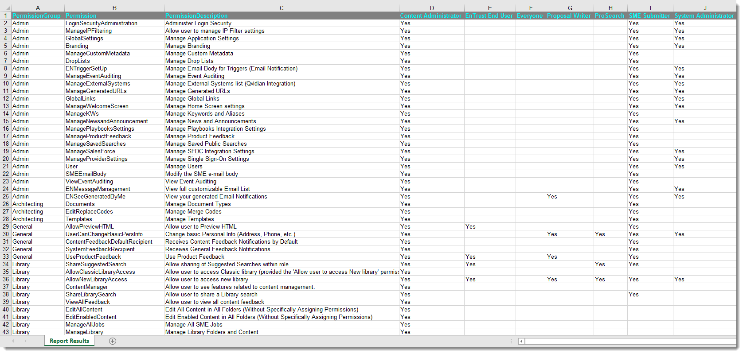Select the 'Manage Users' description cell

(x=282, y=166)
